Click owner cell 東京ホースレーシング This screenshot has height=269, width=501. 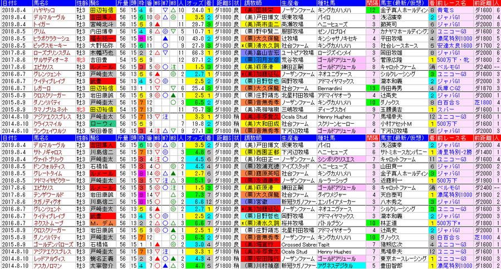(404, 259)
